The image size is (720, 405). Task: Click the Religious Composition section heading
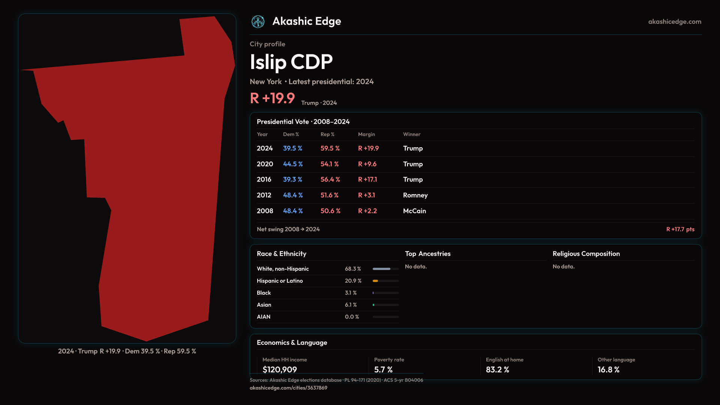586,254
